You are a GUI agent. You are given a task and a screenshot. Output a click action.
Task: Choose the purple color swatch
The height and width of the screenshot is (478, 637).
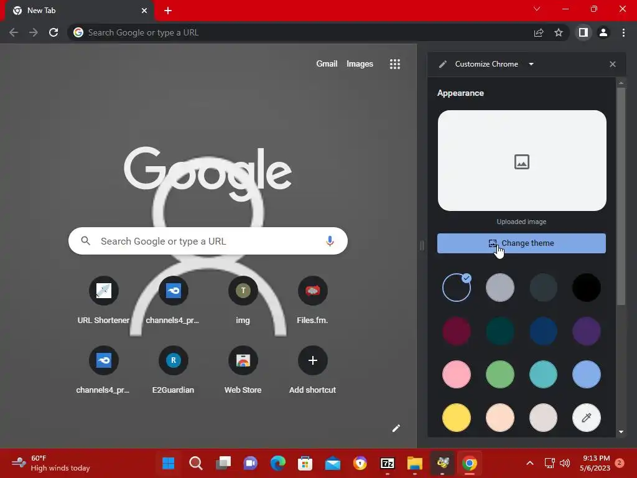point(586,331)
